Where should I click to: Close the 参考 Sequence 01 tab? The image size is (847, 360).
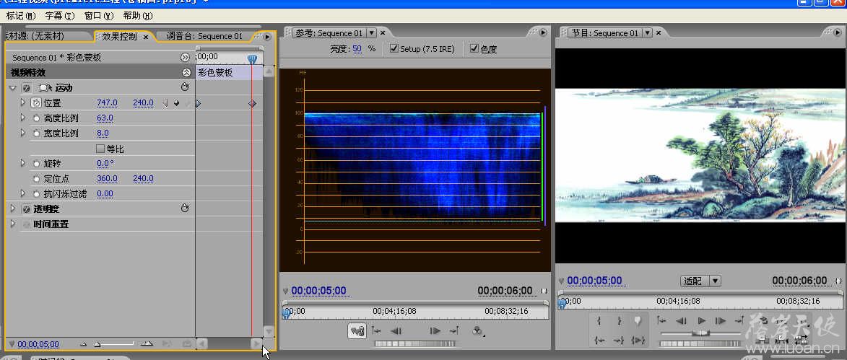[x=383, y=33]
